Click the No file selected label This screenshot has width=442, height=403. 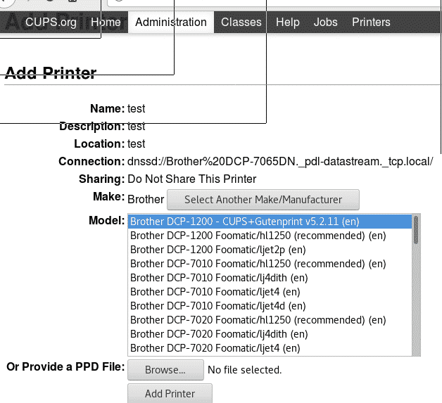pos(245,370)
